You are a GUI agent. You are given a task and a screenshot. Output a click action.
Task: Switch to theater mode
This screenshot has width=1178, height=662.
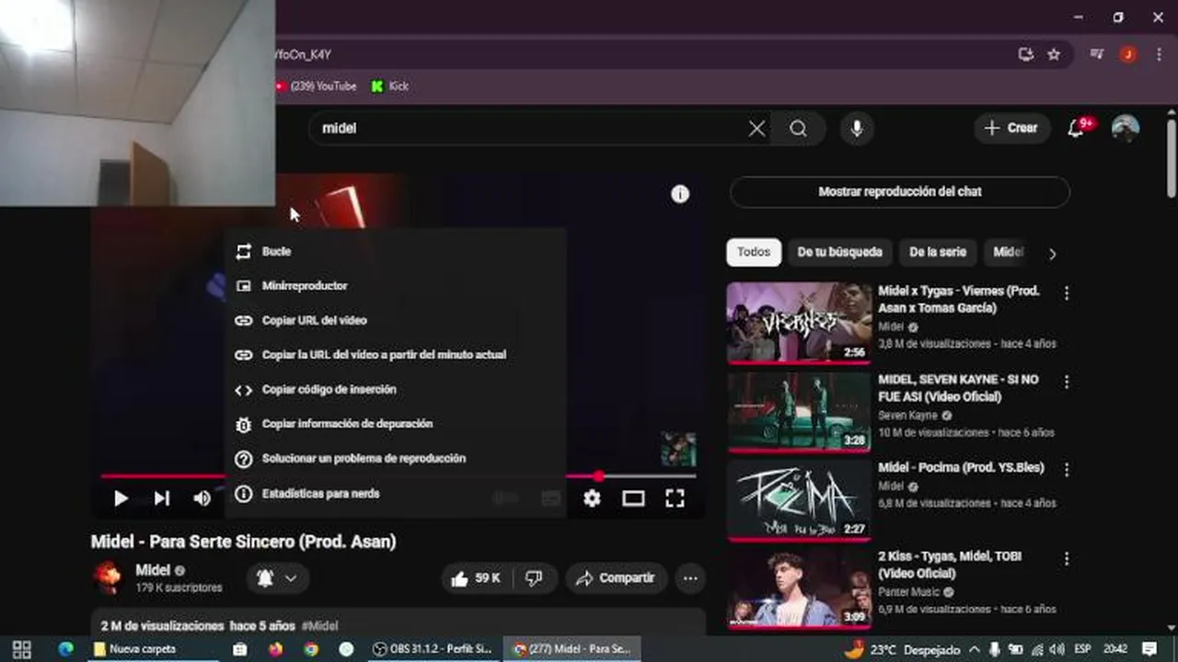coord(633,498)
